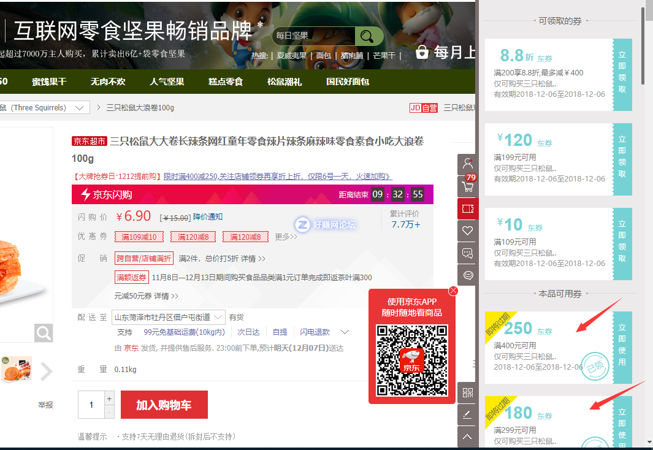Screen dimensions: 653x450
Task: Click the 加入购物车 button
Action: point(164,405)
